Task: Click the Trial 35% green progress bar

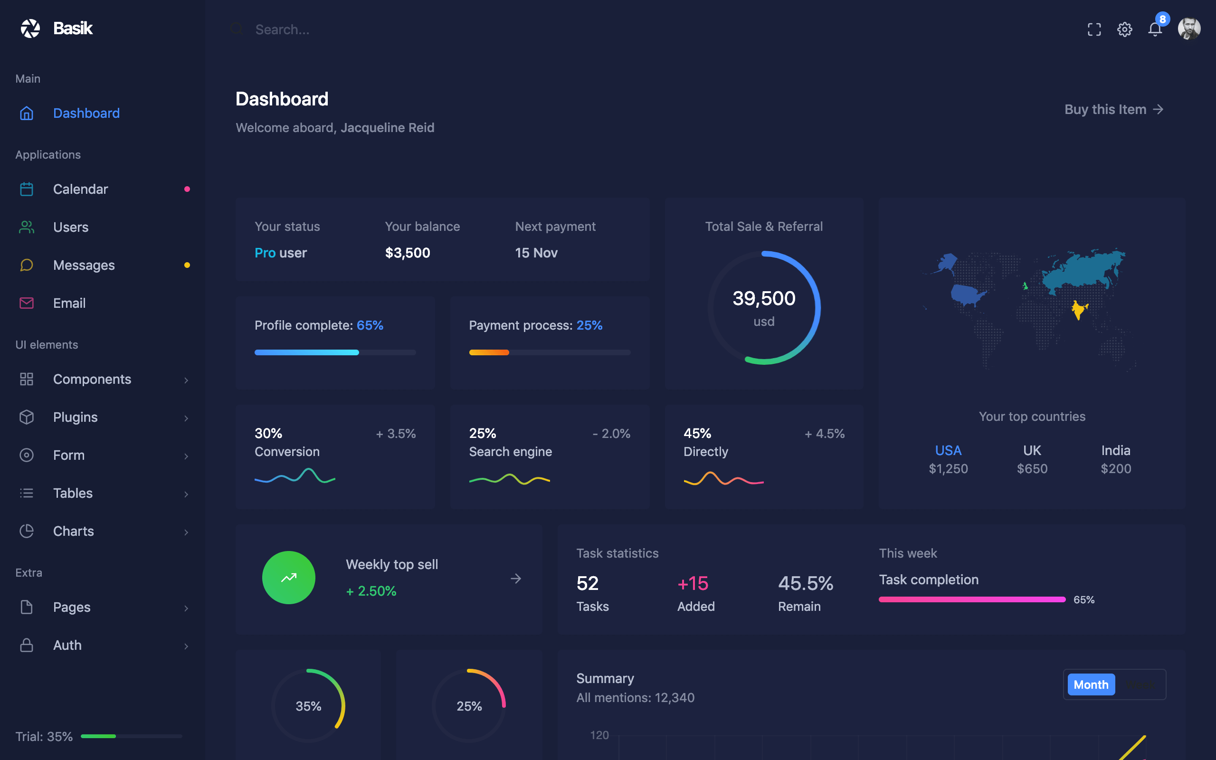Action: (x=131, y=736)
